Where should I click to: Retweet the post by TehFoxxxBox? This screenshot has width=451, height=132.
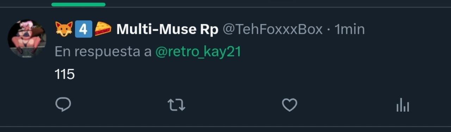176,105
